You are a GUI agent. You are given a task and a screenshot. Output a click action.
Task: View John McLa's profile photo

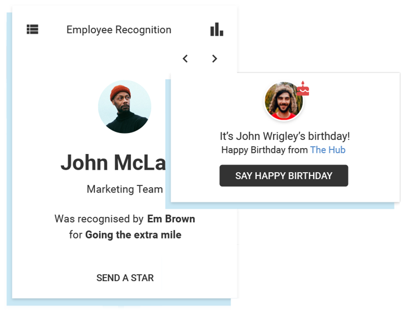(125, 107)
